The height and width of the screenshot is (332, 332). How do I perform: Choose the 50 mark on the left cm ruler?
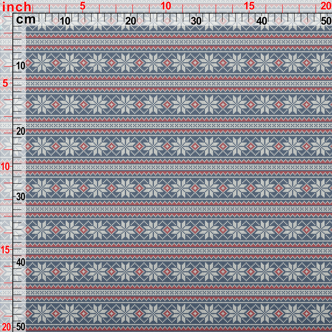point(20,326)
